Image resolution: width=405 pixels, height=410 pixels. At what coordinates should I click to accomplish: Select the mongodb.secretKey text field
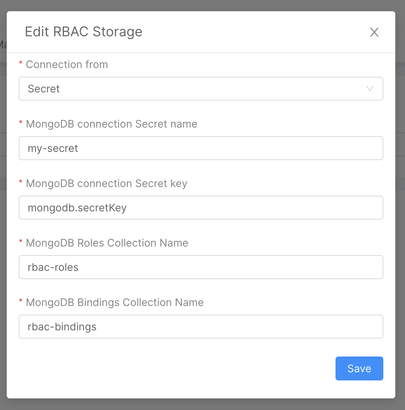coord(201,208)
